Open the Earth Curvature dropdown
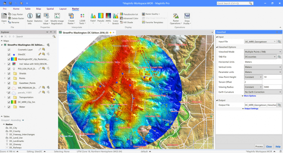This screenshot has width=283, height=153. pos(263,92)
